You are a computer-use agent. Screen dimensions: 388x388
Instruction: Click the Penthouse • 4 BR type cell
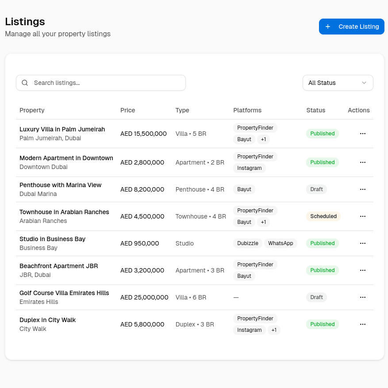tap(200, 189)
